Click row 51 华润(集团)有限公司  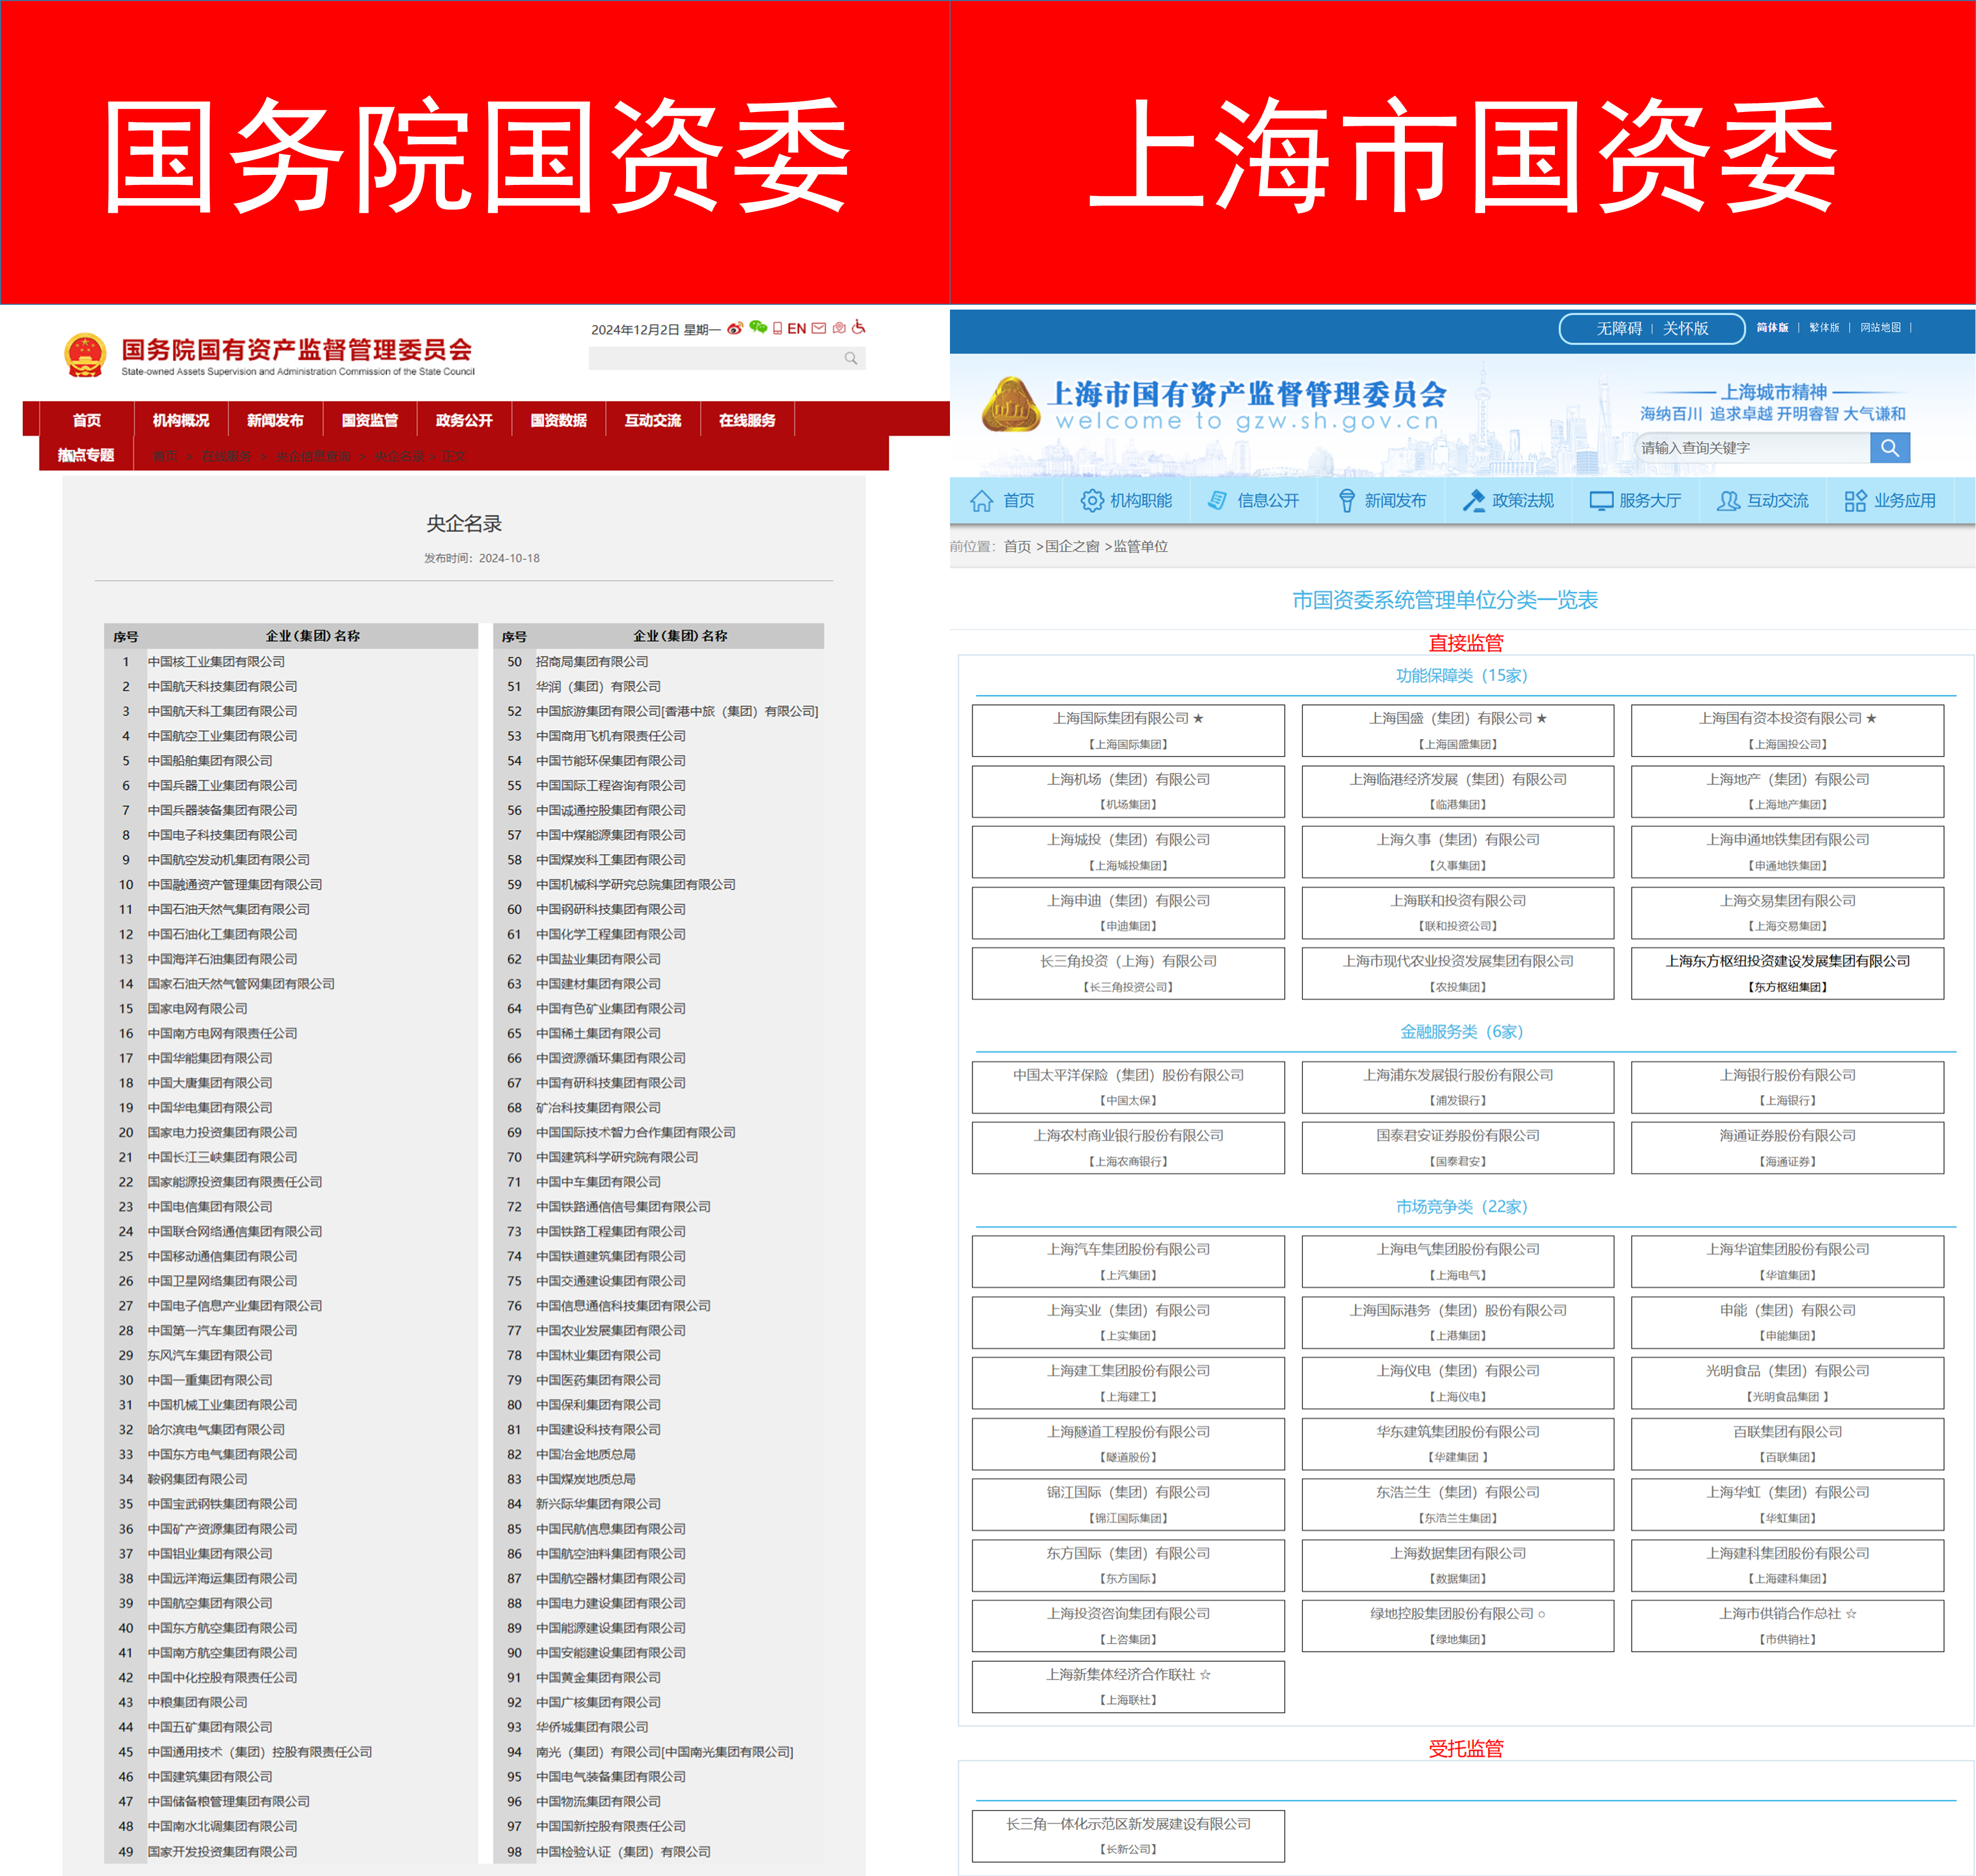pos(659,687)
